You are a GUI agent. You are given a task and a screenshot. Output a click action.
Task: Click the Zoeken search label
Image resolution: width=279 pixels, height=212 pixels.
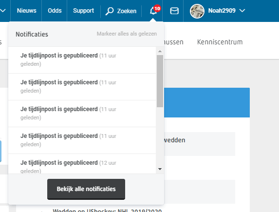pos(127,11)
